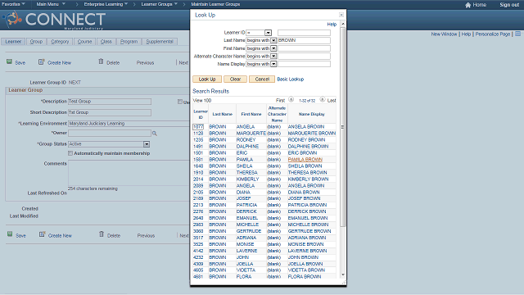Select PAMILA BROWN in Name Display
Viewport: 524px width, 295px height.
point(305,160)
